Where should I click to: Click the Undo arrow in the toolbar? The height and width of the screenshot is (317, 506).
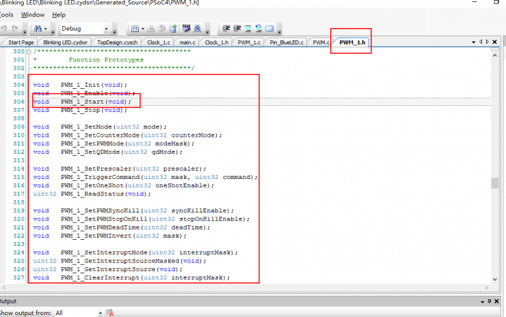point(5,29)
